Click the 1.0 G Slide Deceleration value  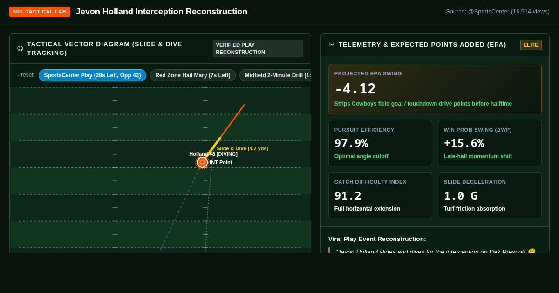click(x=461, y=196)
